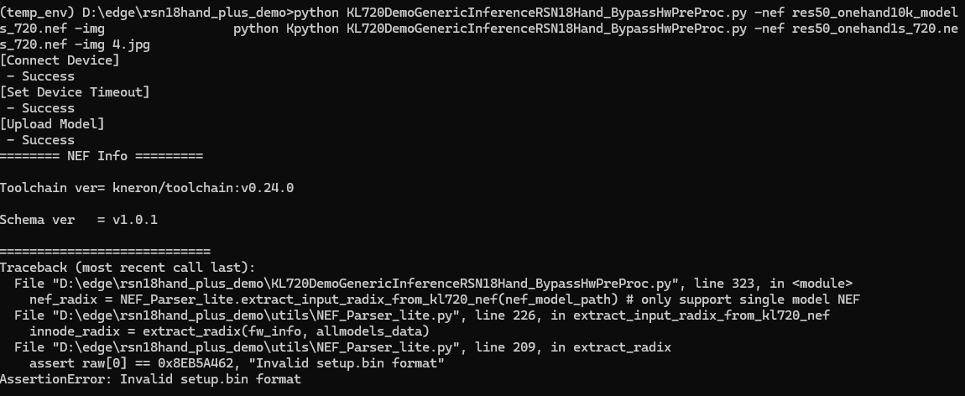
Task: Click the AssertionError: Invalid setup.bin format line
Action: [x=151, y=379]
